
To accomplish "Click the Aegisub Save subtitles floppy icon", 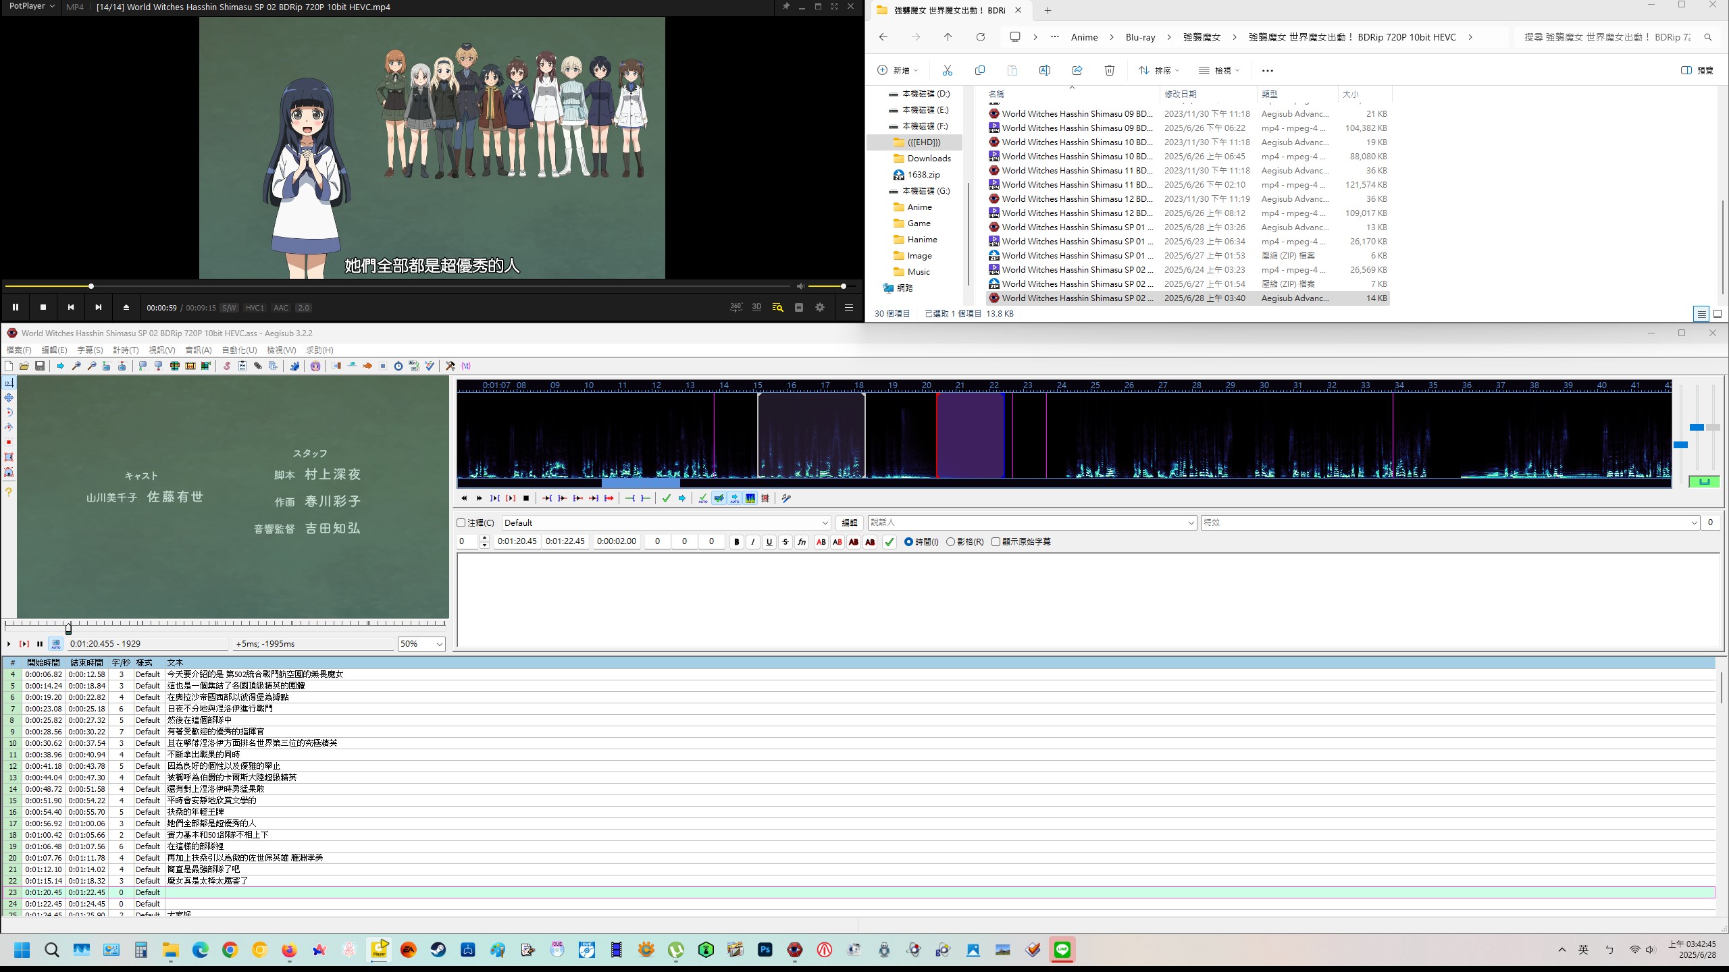I will click(x=40, y=366).
